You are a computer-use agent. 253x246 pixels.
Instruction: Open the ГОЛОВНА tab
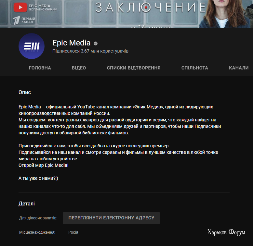pos(40,68)
